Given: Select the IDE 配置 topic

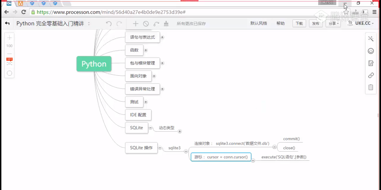Looking at the screenshot, I should [138, 115].
